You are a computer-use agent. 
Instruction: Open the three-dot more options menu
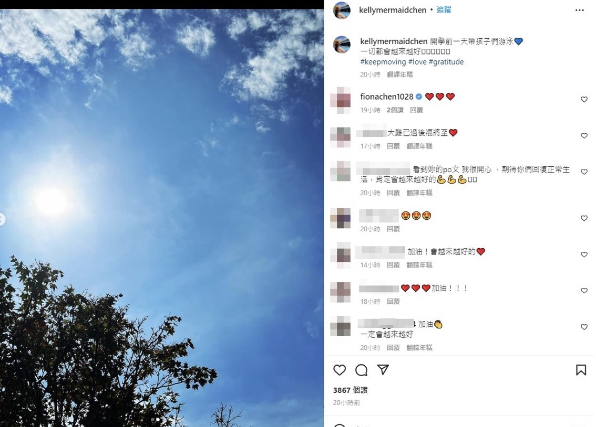pos(579,10)
